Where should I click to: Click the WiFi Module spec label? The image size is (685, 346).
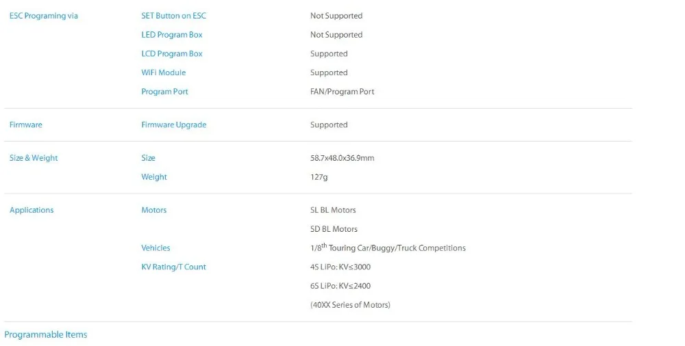pyautogui.click(x=164, y=72)
